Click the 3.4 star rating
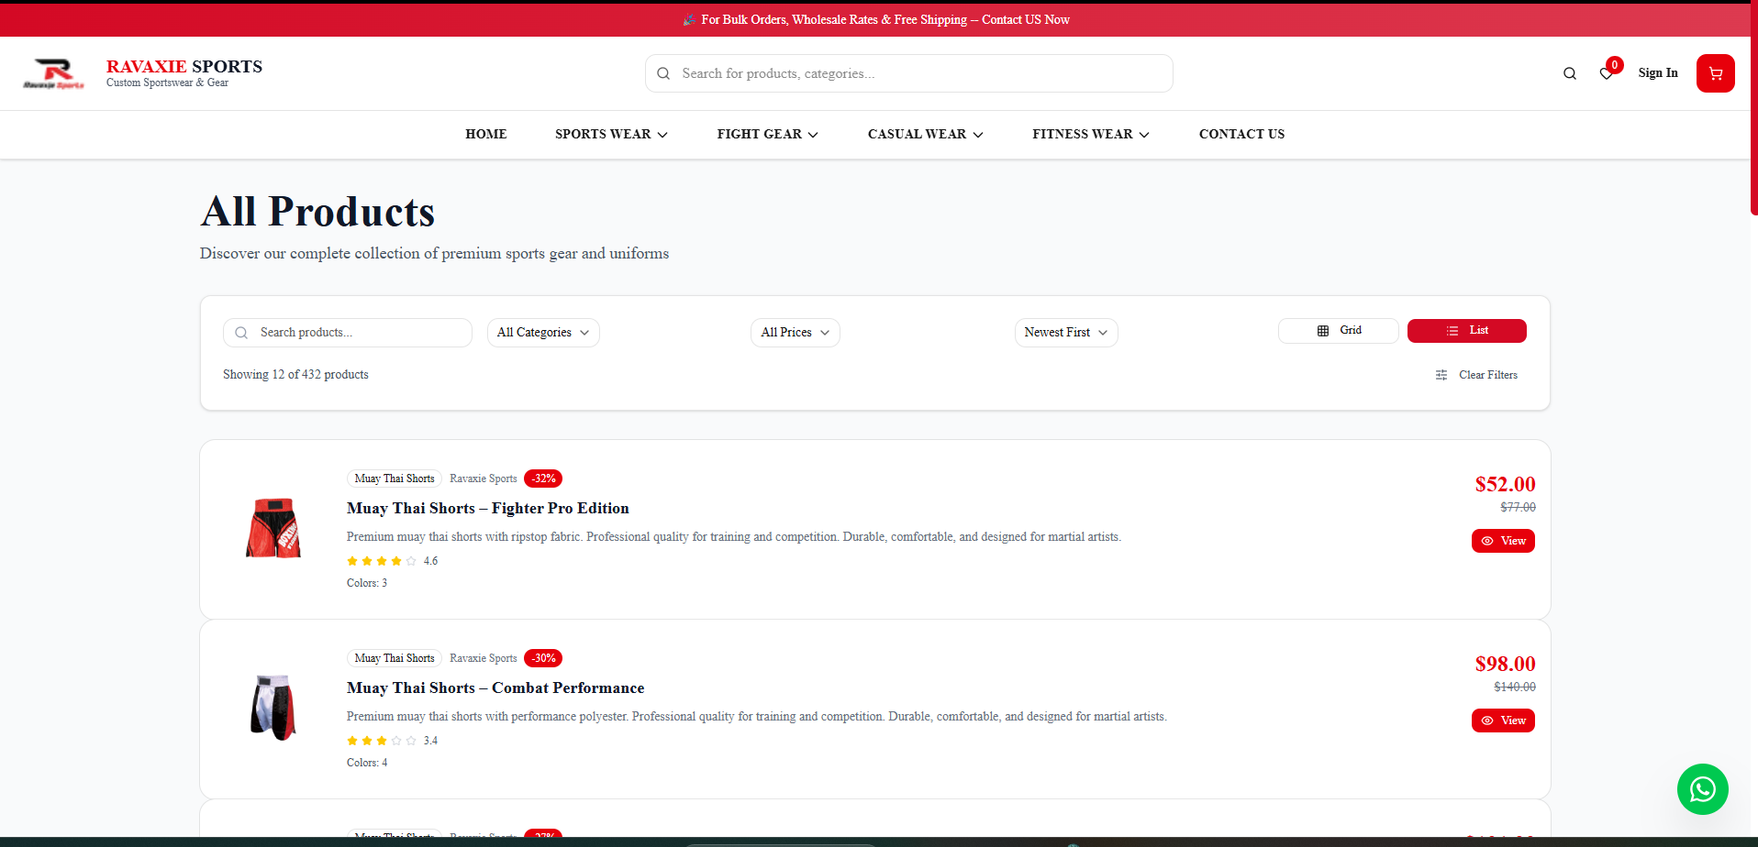The image size is (1758, 847). 393,741
